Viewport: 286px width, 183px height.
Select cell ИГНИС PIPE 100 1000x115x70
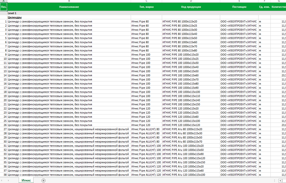click(191, 80)
